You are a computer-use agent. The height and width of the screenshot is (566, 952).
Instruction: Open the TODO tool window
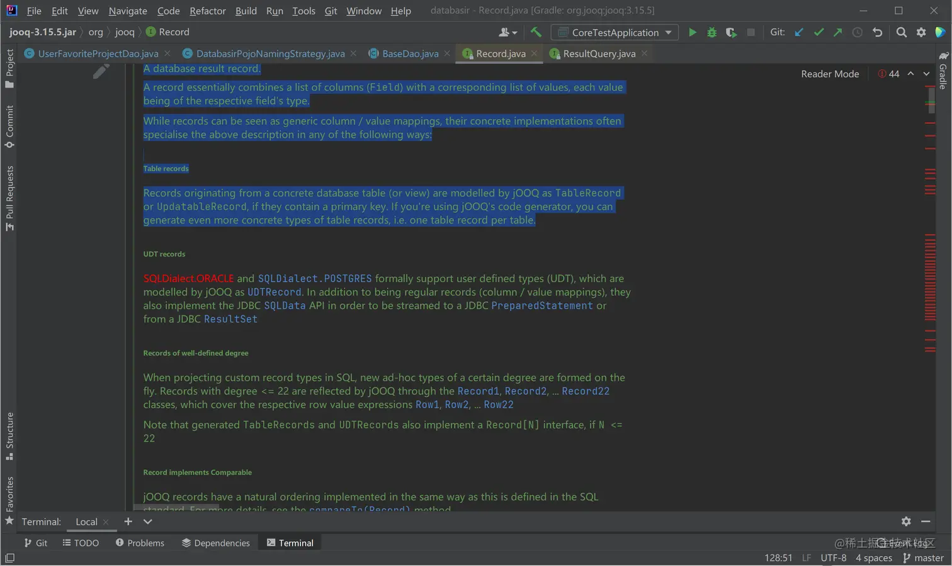81,543
